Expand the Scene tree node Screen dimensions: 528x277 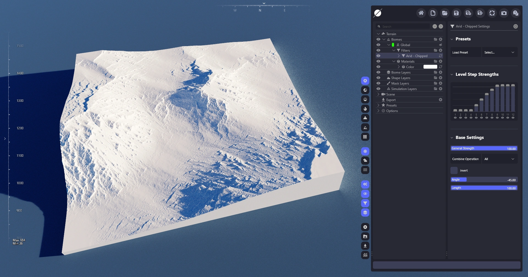click(378, 94)
